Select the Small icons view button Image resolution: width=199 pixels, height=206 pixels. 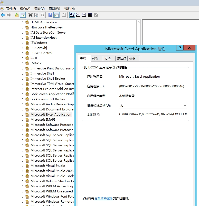pyautogui.click(x=78, y=15)
